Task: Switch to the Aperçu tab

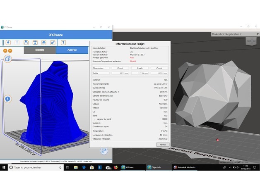Action: (x=72, y=50)
